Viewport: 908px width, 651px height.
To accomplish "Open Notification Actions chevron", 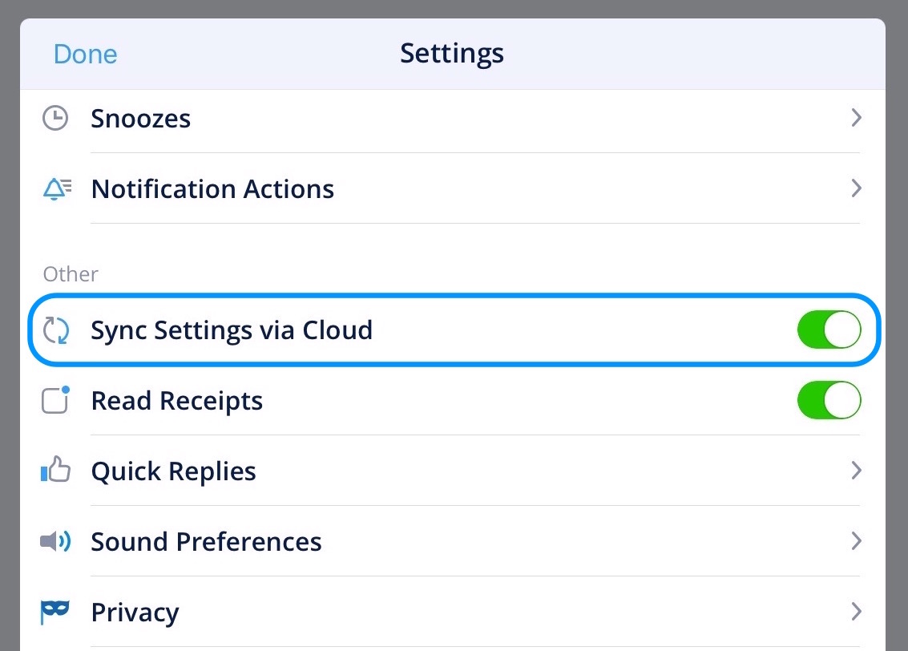I will [x=856, y=189].
